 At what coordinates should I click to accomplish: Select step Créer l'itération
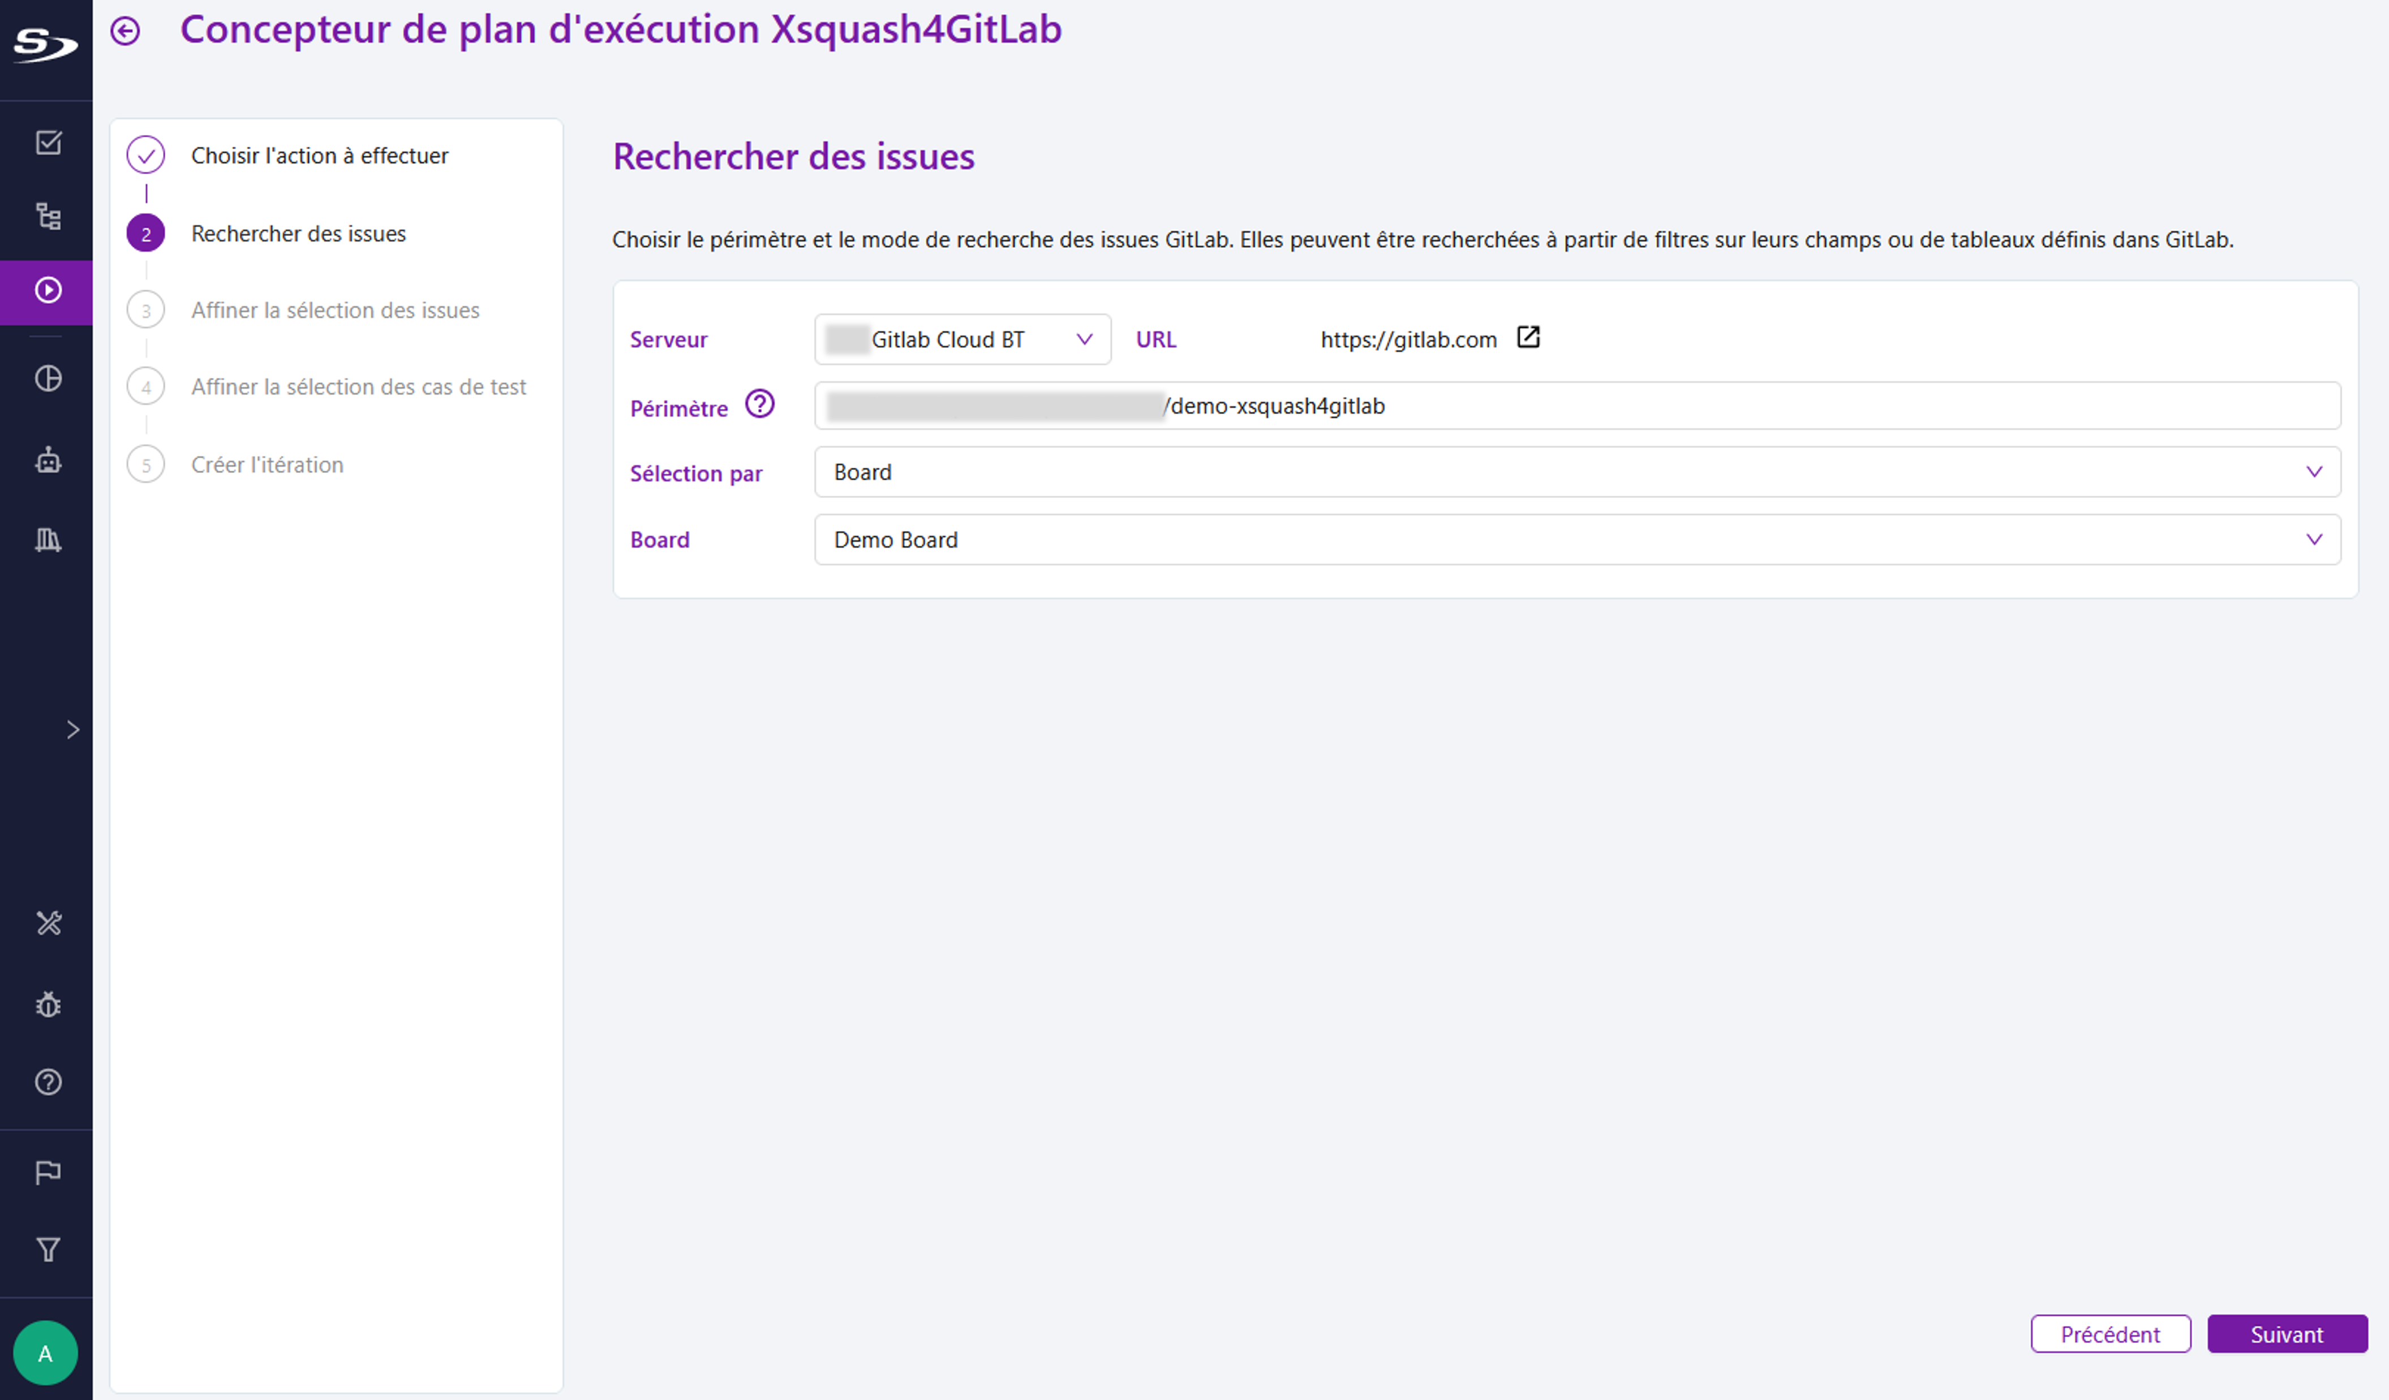tap(267, 463)
